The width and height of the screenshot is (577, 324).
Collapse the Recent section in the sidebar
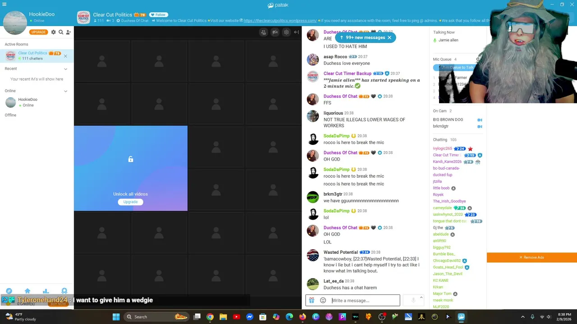pyautogui.click(x=65, y=69)
